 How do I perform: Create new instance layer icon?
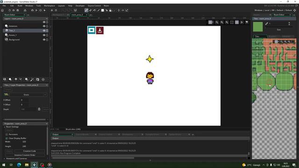[x=10, y=79]
